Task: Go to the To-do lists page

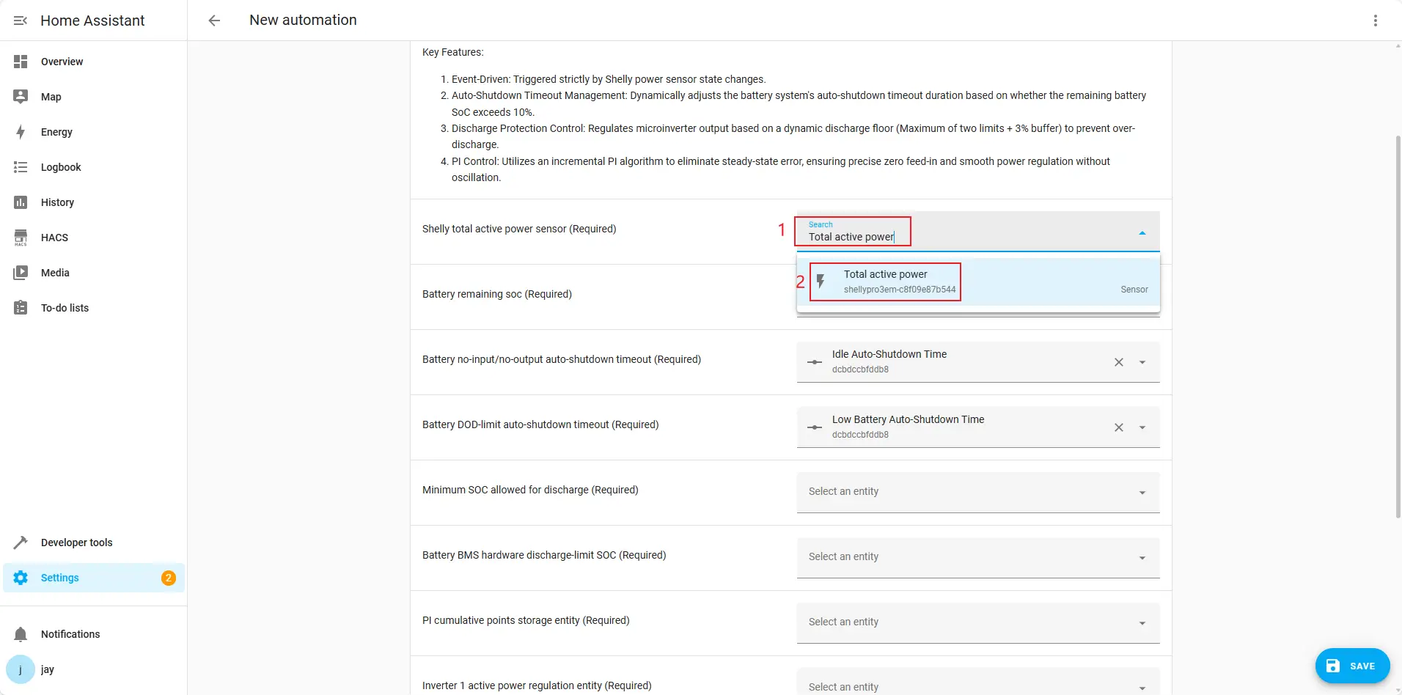Action: pyautogui.click(x=65, y=308)
